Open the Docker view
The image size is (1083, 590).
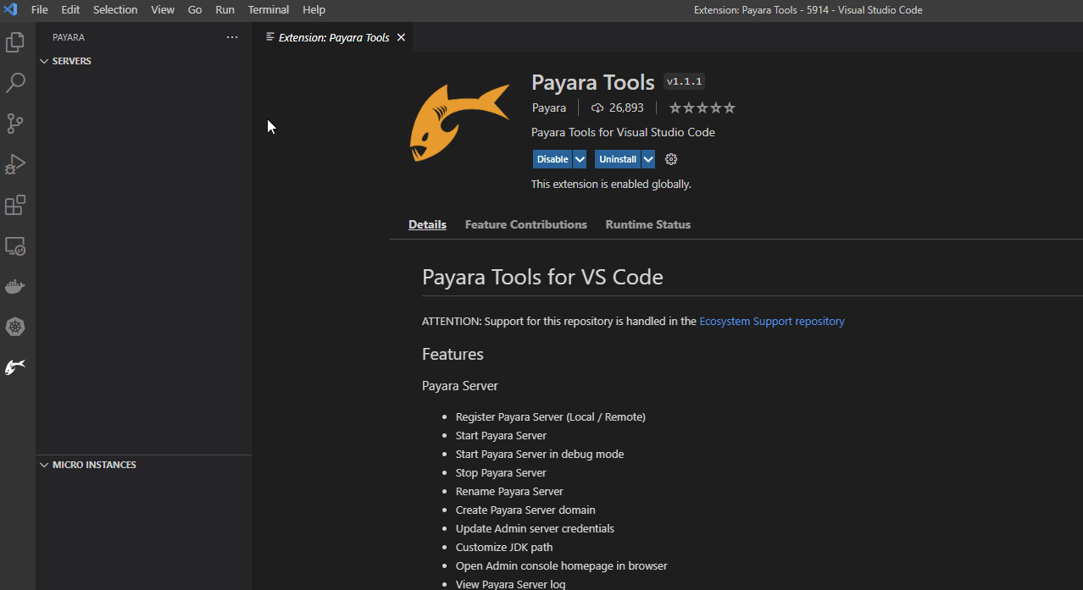click(15, 286)
